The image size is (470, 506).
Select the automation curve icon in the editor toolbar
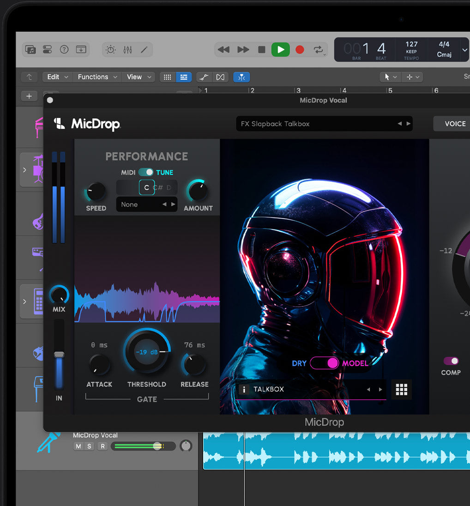pos(204,77)
